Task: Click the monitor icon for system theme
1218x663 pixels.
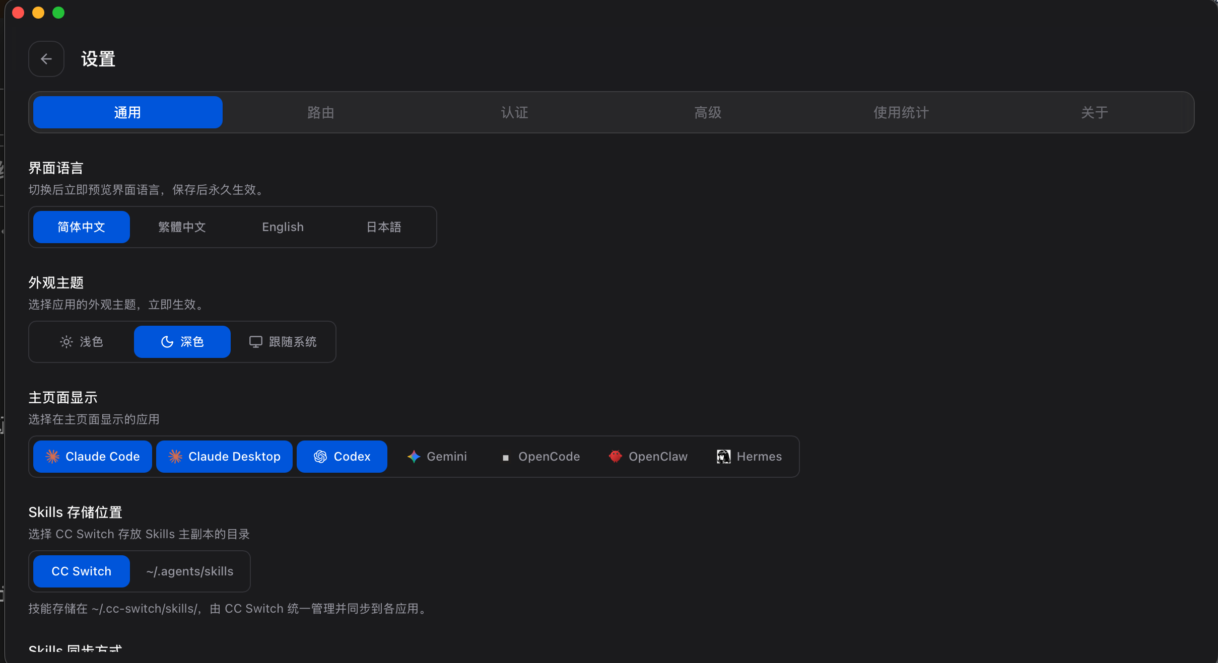Action: pyautogui.click(x=256, y=342)
